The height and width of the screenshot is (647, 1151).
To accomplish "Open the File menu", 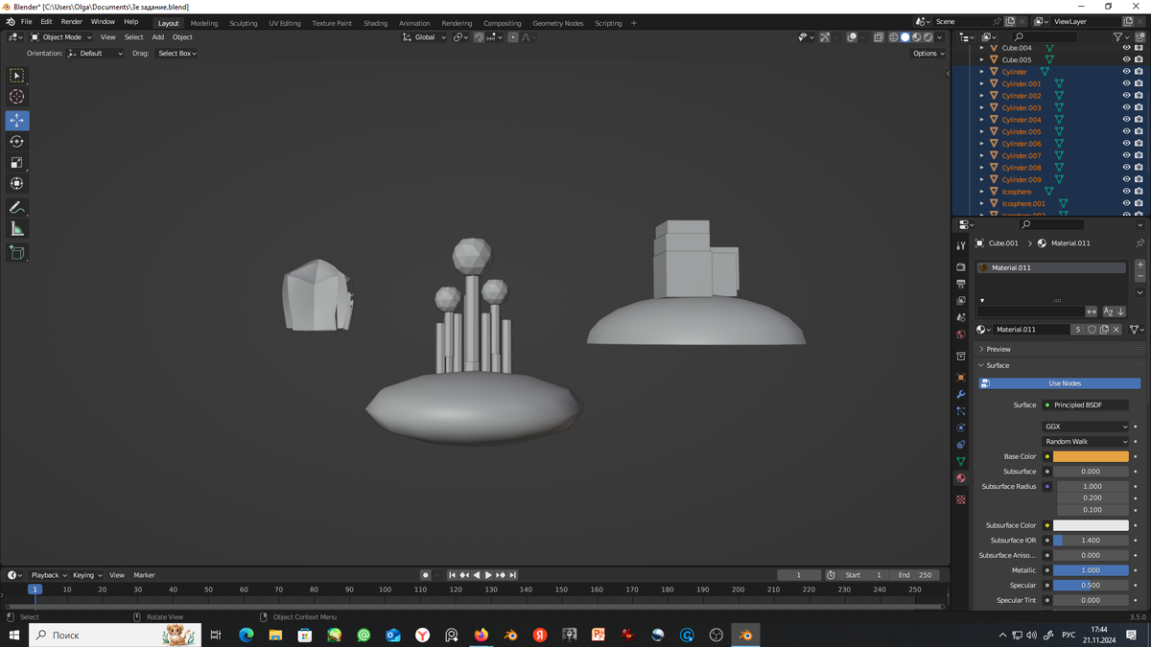I will 27,21.
